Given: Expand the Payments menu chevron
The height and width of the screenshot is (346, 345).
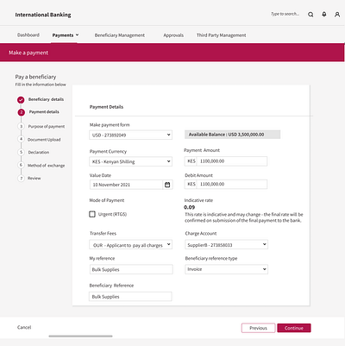Looking at the screenshot, I should pos(77,35).
